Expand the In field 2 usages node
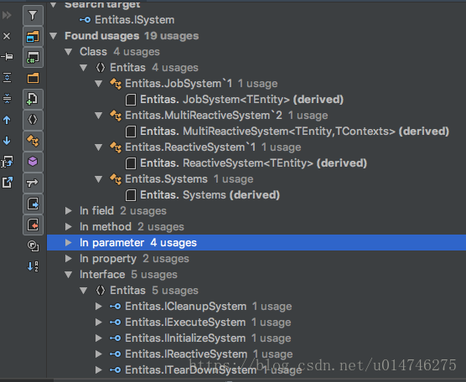 [x=69, y=211]
